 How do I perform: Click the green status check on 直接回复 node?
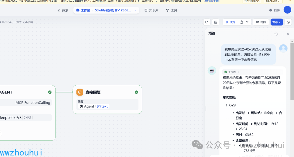[x=136, y=92]
